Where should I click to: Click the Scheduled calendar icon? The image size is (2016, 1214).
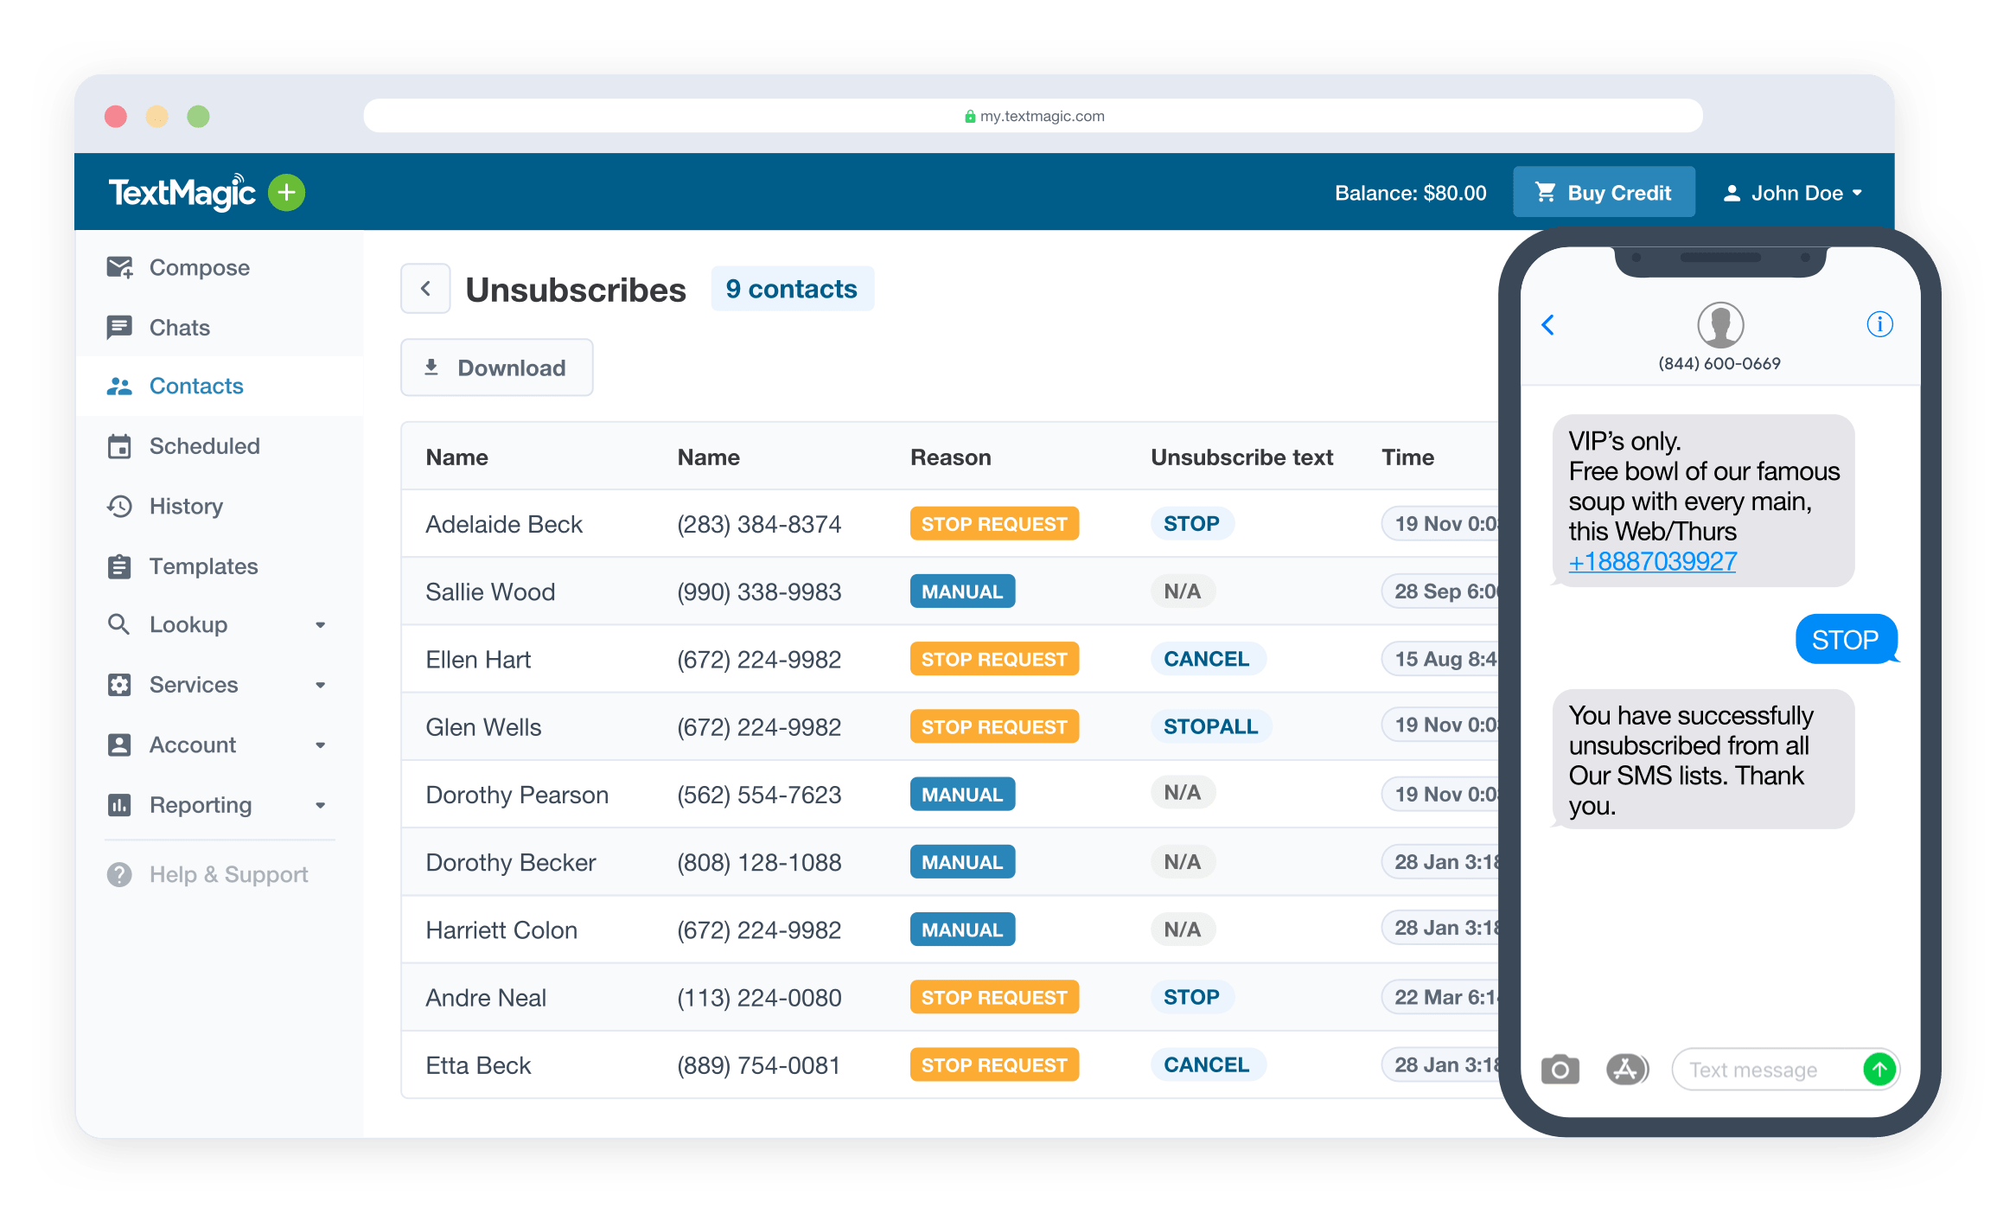coord(119,446)
